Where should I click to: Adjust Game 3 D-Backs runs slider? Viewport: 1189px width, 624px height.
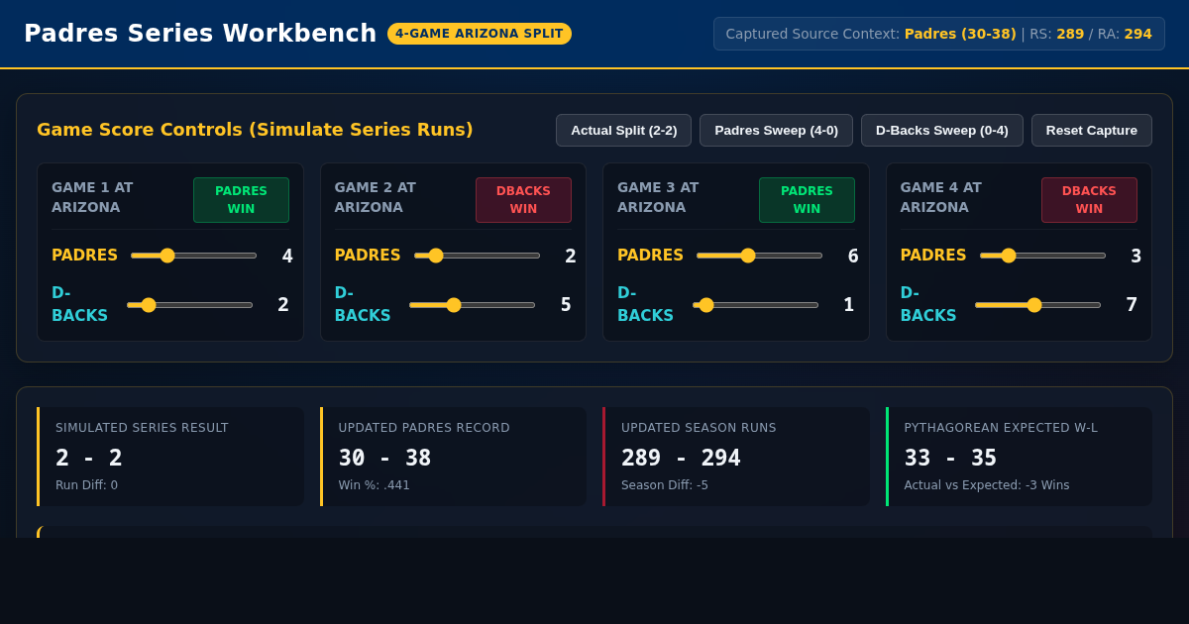pyautogui.click(x=755, y=305)
